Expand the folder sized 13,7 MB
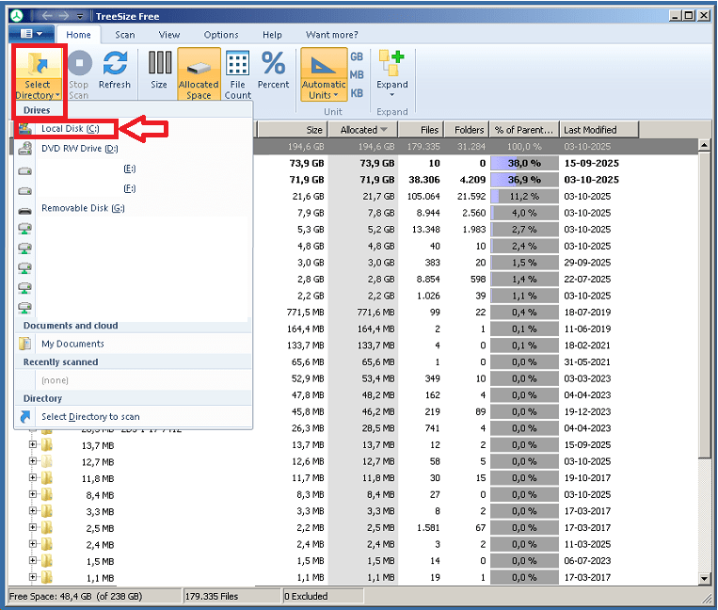 [33, 445]
